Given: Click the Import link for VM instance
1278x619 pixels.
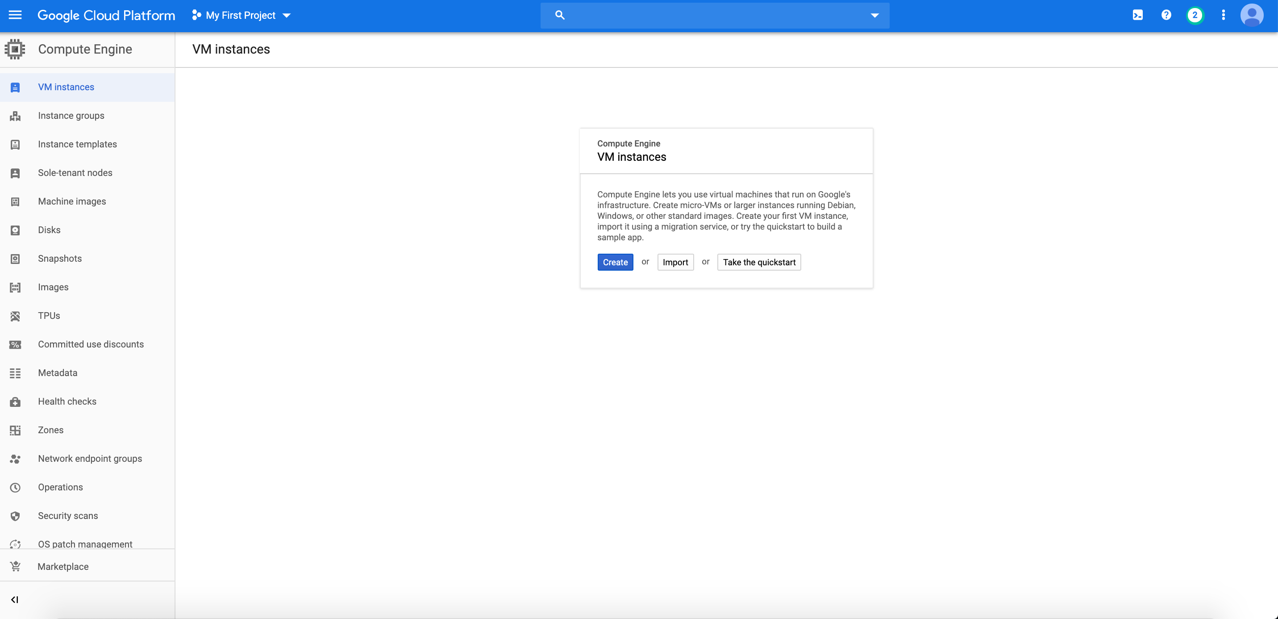Looking at the screenshot, I should 676,262.
